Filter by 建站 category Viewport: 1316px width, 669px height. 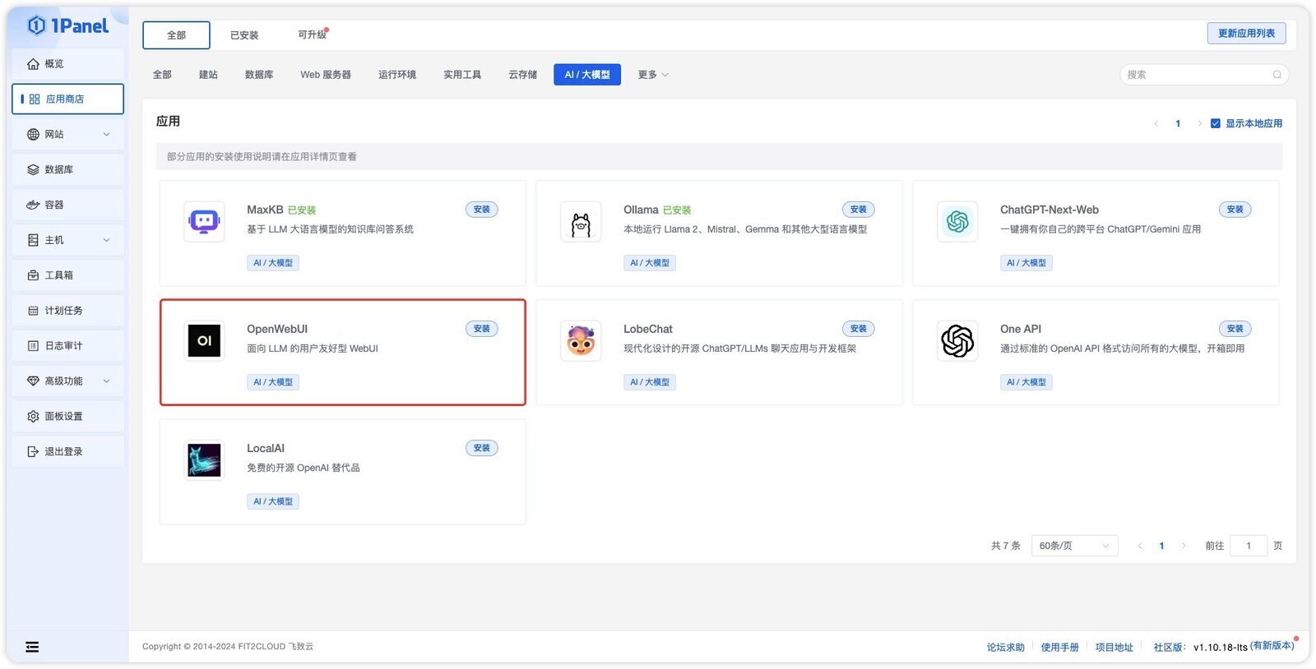208,75
